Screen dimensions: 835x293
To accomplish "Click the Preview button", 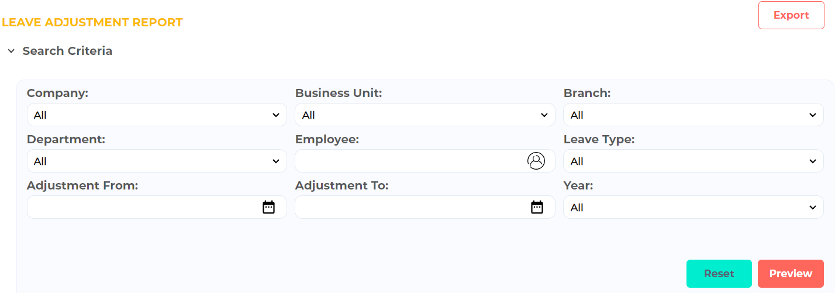I will pyautogui.click(x=791, y=274).
